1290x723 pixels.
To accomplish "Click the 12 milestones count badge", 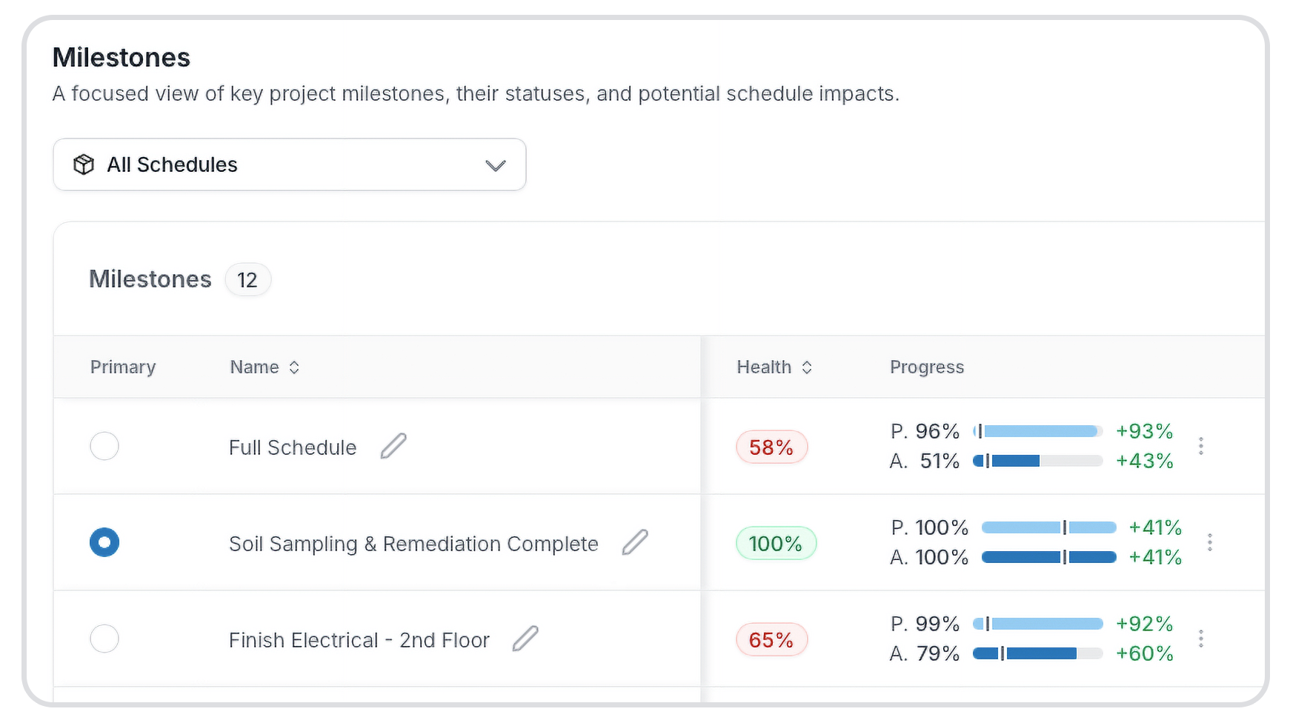I will 247,280.
